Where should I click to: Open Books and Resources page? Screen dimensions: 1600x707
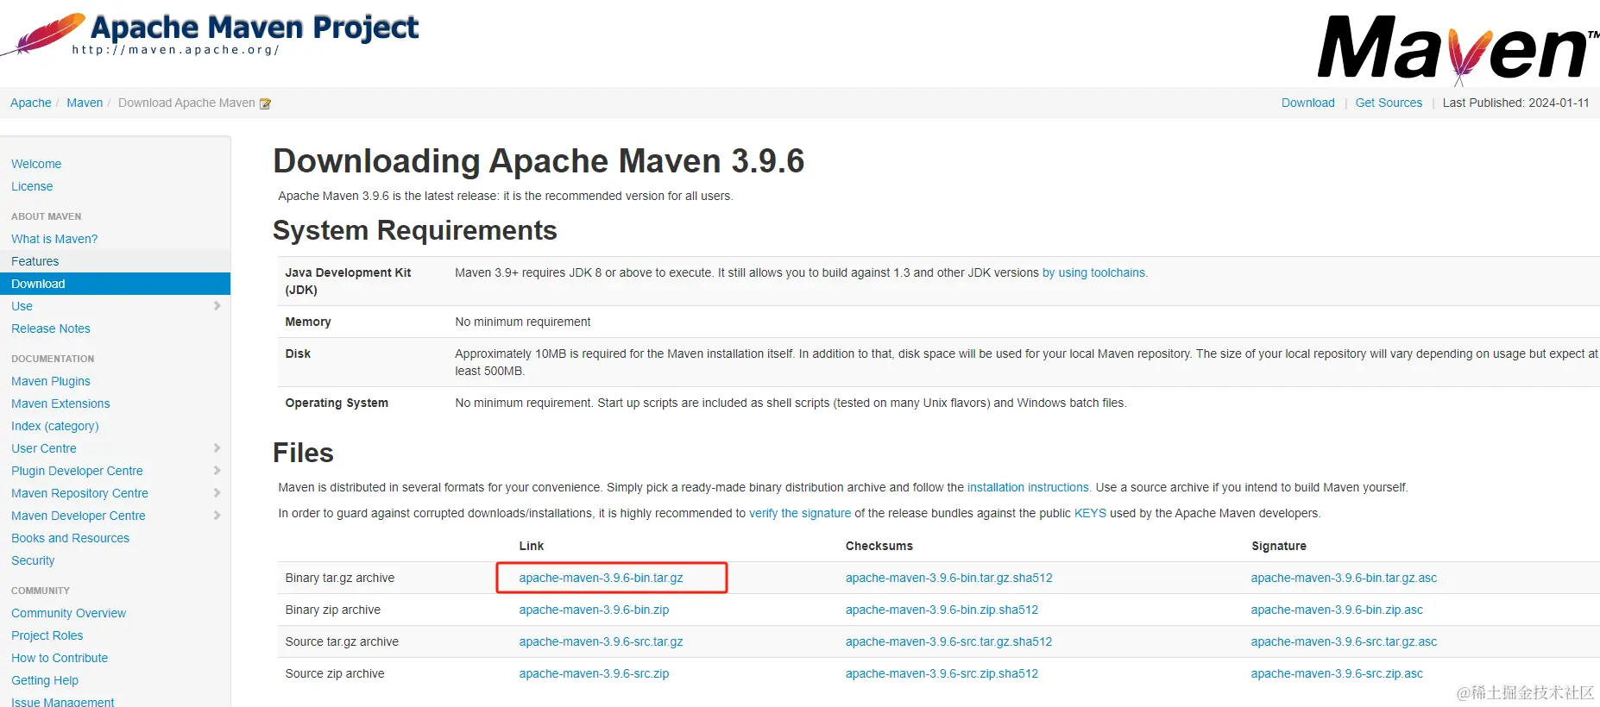70,538
